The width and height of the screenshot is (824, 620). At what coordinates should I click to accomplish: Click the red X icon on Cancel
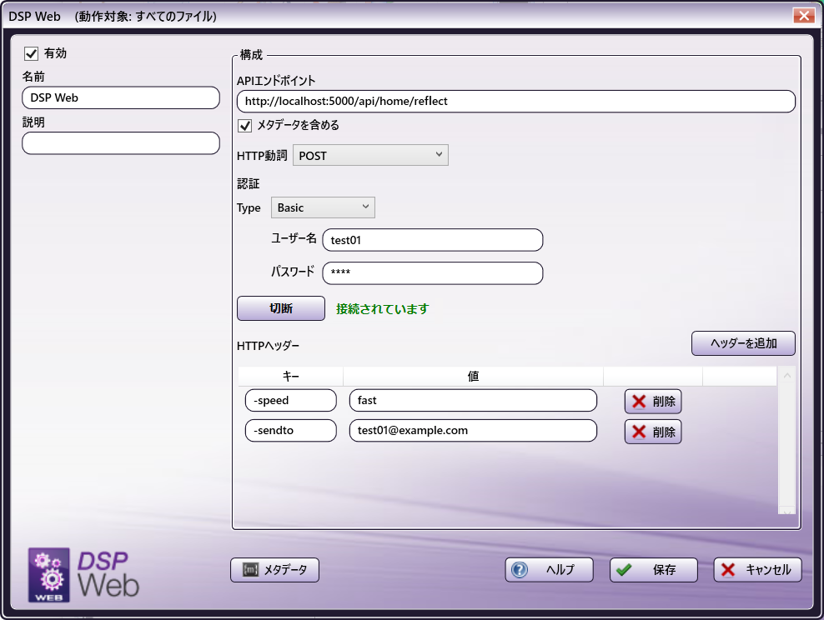pos(728,570)
